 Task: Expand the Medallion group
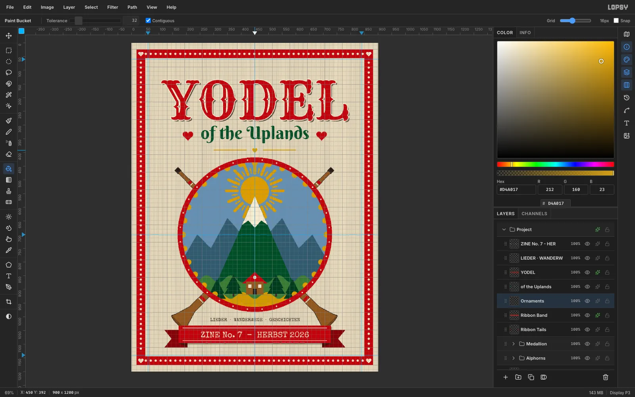click(514, 344)
